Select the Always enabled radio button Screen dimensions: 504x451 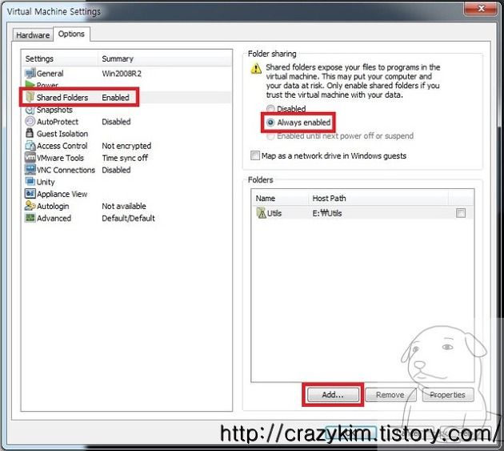270,123
